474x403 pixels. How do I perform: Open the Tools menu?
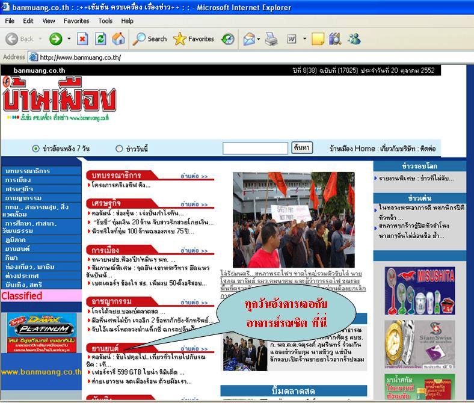coord(105,20)
